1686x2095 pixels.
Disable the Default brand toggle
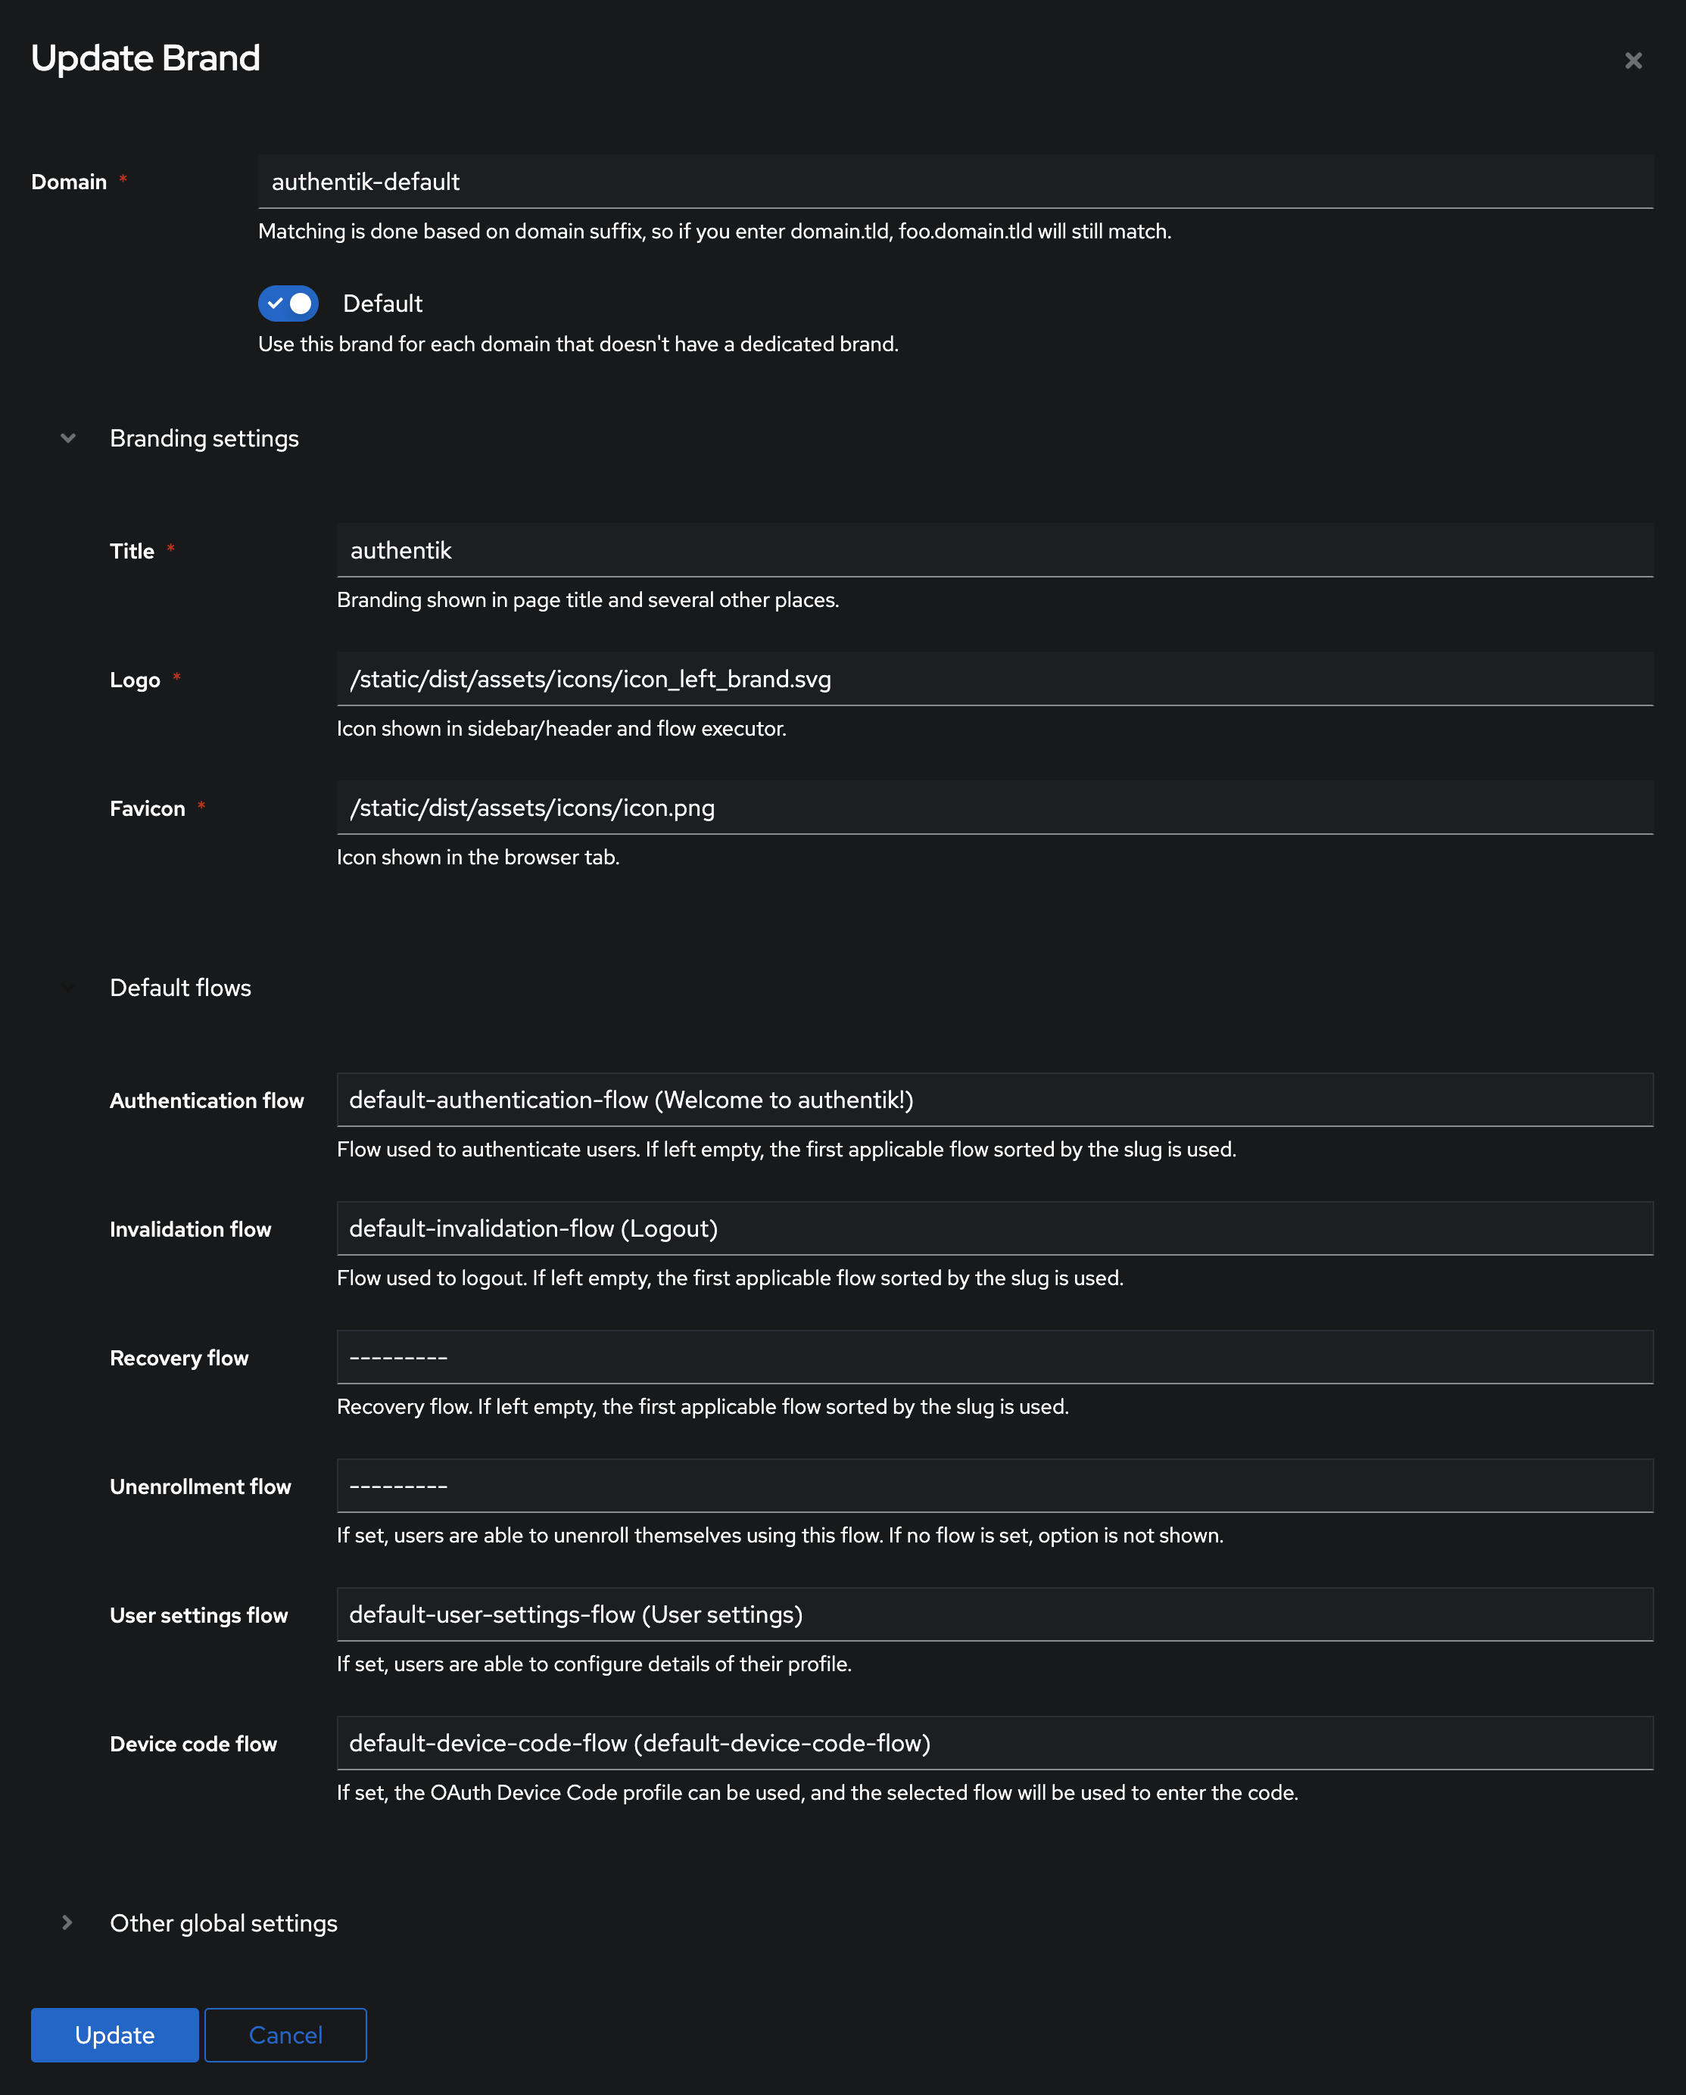coord(288,304)
